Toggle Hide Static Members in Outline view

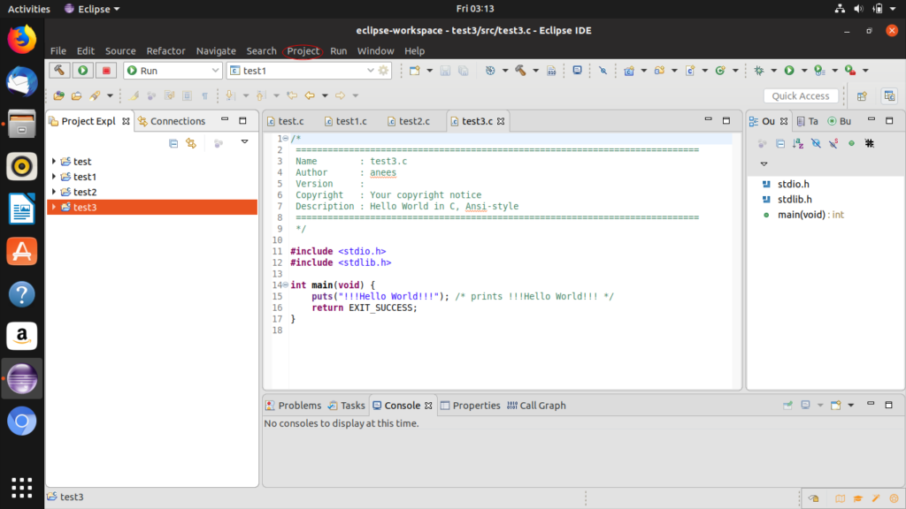tap(833, 143)
